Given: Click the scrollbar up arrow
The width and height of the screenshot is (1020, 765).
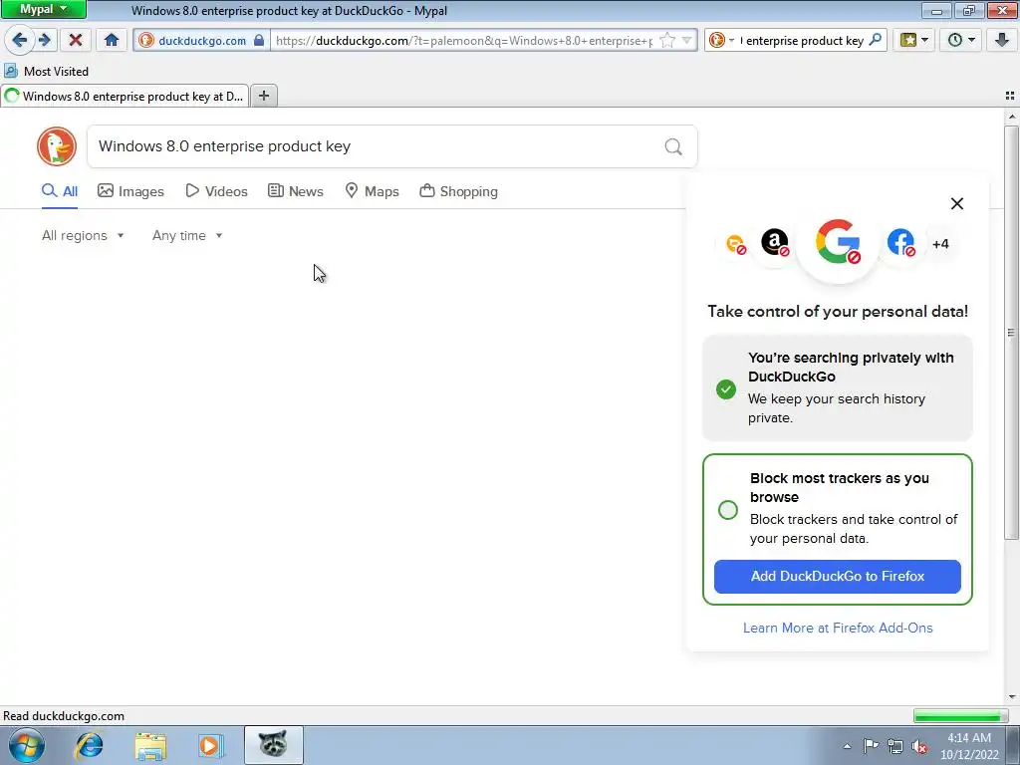Looking at the screenshot, I should pos(1011,118).
